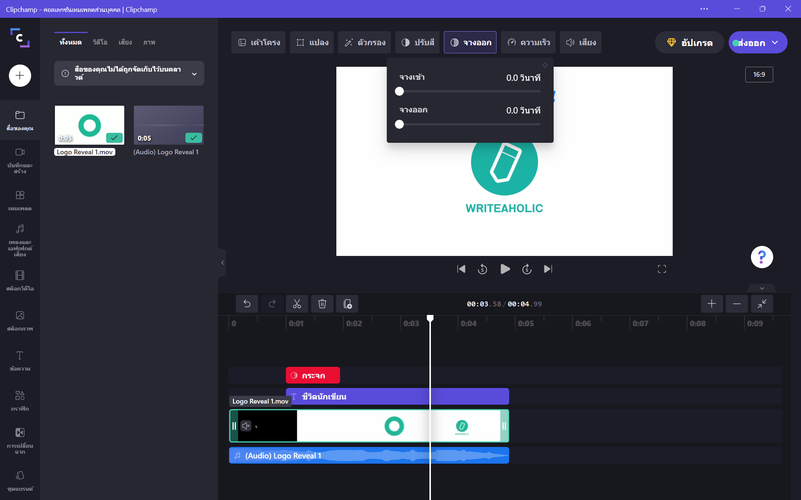Viewport: 801px width, 500px height.
Task: Open the ตัวกรอง filters tab
Action: click(x=365, y=42)
